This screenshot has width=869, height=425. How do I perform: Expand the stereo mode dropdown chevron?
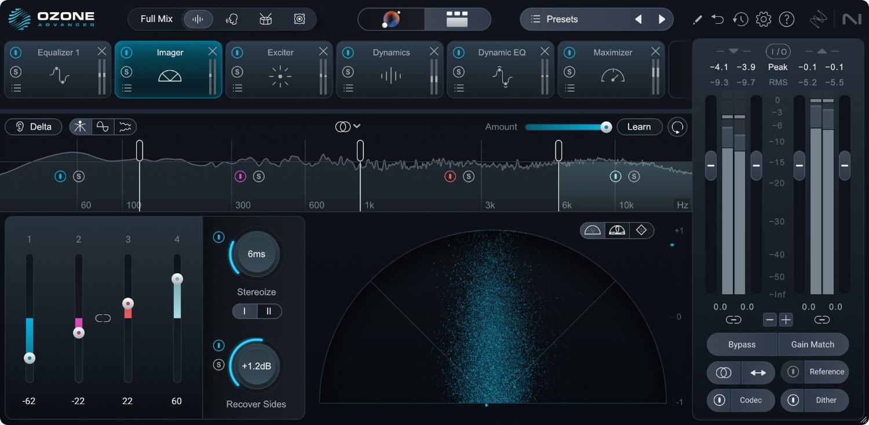[x=357, y=126]
